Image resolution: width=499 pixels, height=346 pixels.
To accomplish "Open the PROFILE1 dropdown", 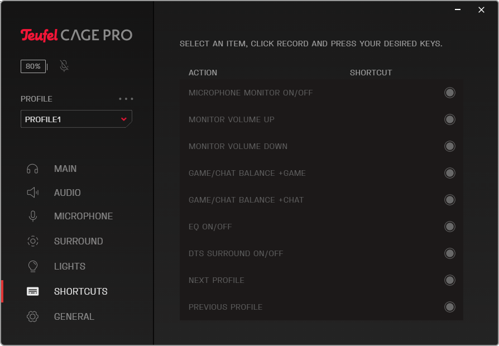I will tap(76, 119).
